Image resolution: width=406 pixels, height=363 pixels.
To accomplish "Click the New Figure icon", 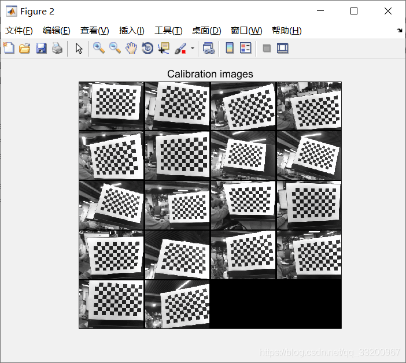I will pos(9,49).
